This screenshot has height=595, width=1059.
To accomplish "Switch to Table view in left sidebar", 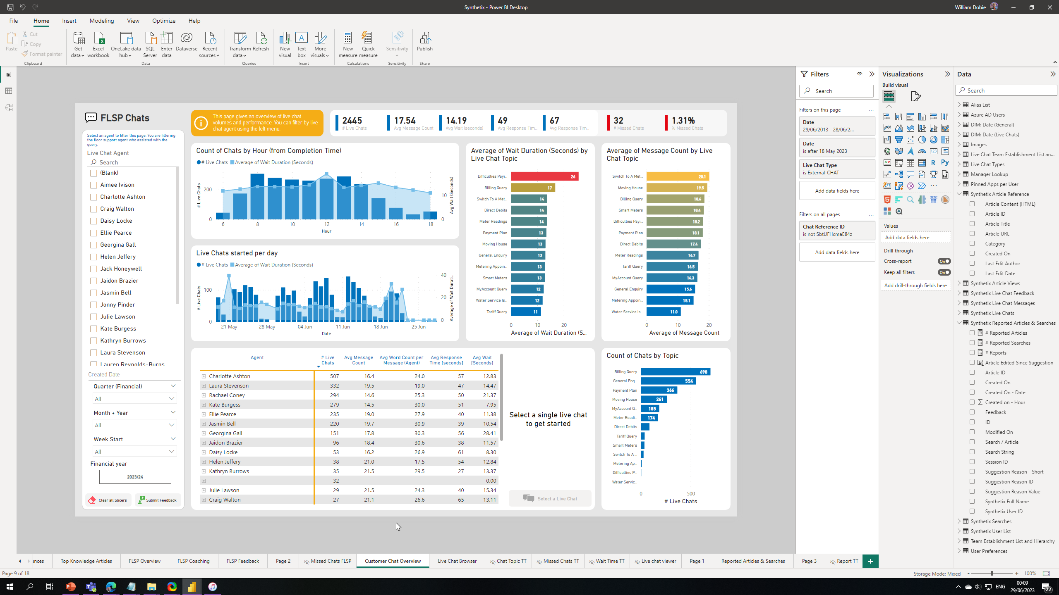I will 9,91.
